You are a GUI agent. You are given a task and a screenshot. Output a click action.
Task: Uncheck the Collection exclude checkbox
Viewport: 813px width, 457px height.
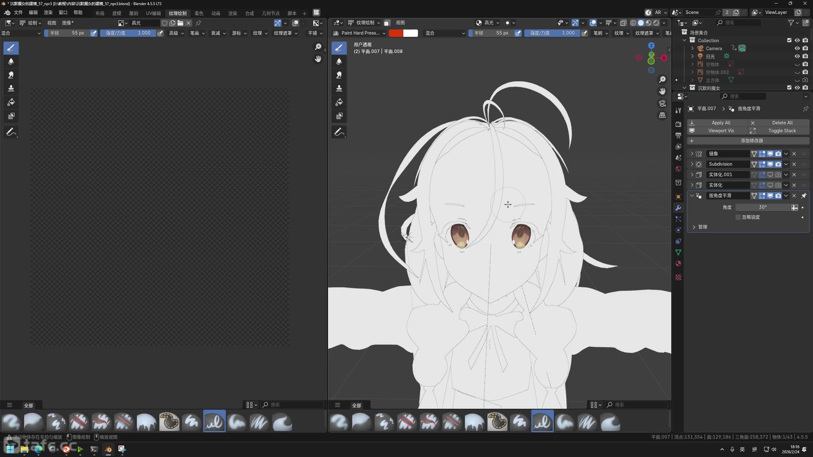click(789, 40)
